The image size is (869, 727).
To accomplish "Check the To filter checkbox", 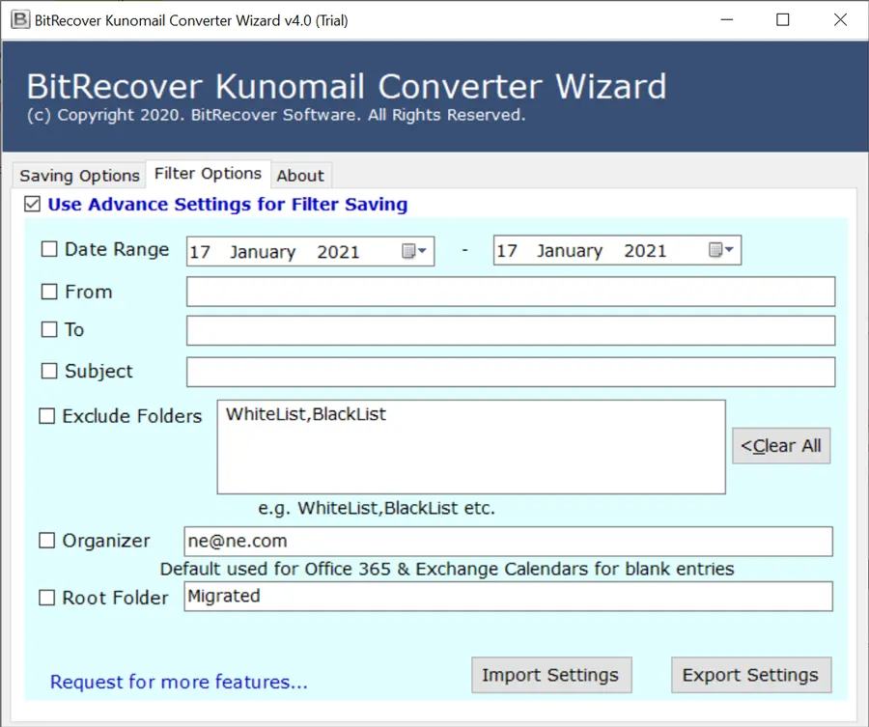I will click(49, 329).
